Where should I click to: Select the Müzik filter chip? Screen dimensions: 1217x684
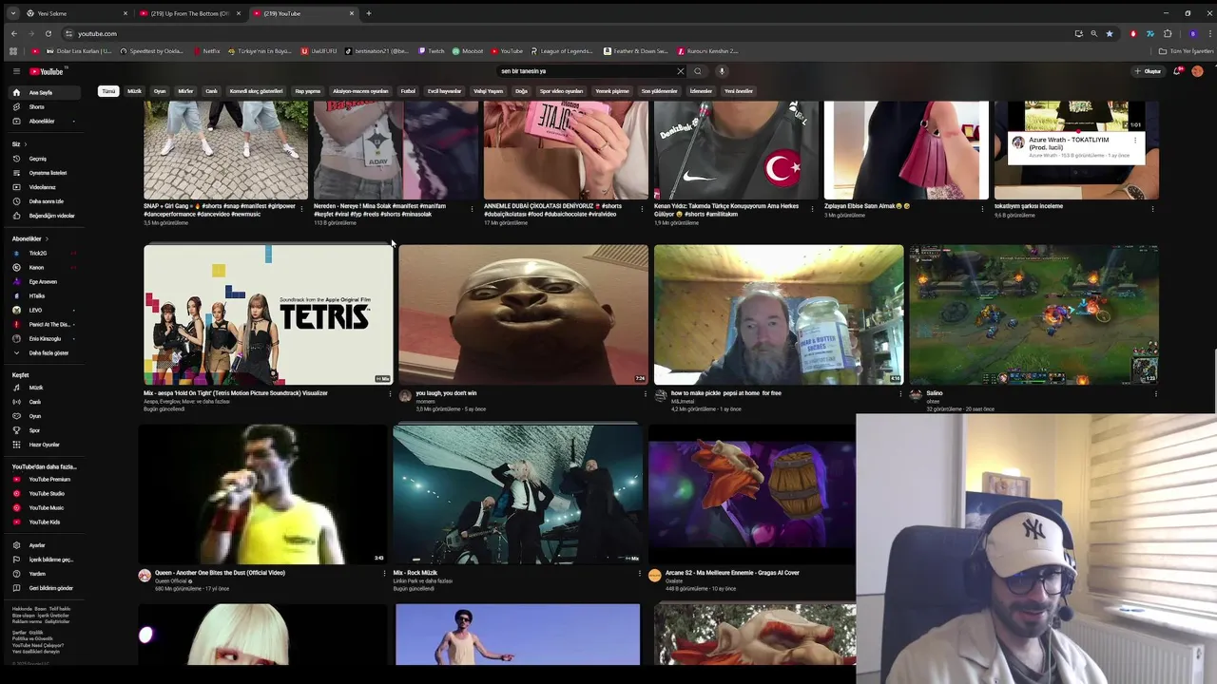[134, 91]
